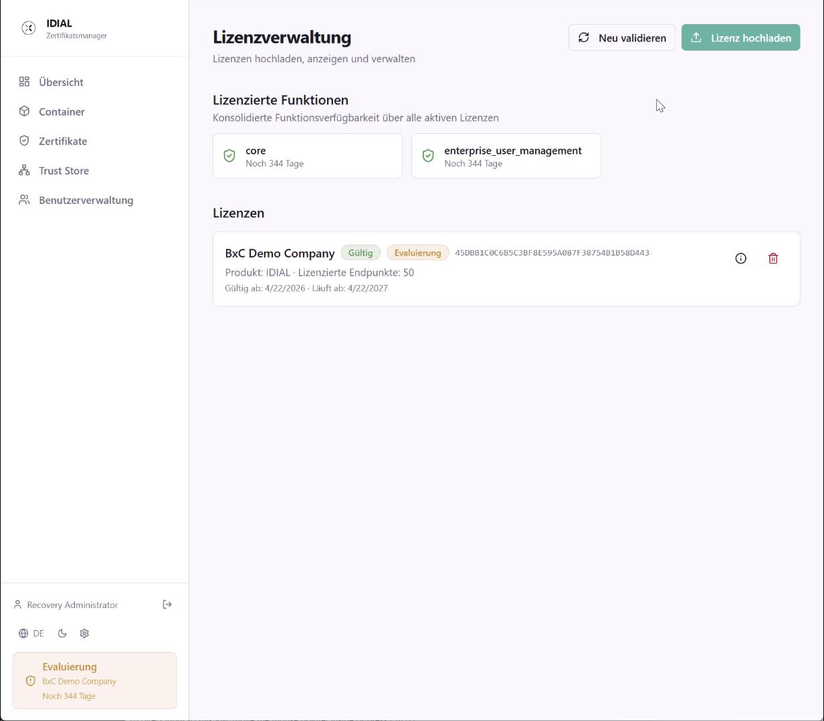
Task: Click the Evaluierung badge in license row
Action: pos(417,253)
